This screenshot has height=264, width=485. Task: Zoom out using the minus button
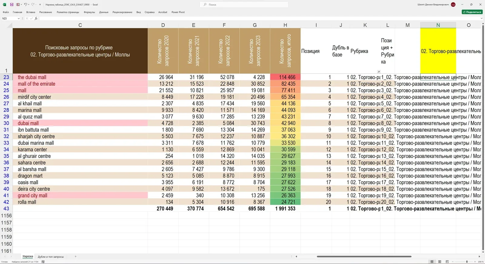(x=452, y=262)
